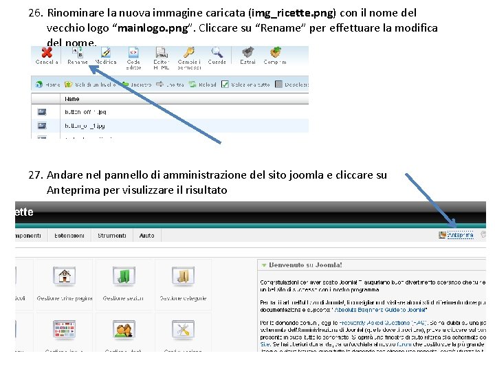The image size is (495, 371).
Task: Go to Home in file manager
Action: pos(48,85)
